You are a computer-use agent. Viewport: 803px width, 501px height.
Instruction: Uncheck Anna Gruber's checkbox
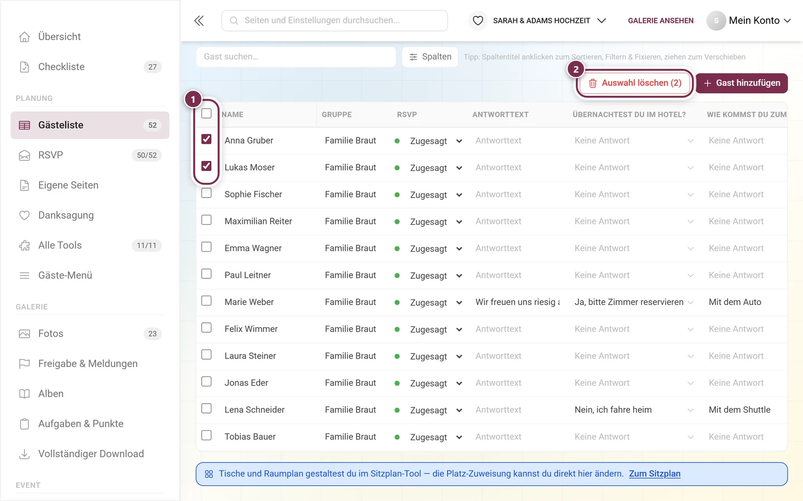pyautogui.click(x=206, y=139)
